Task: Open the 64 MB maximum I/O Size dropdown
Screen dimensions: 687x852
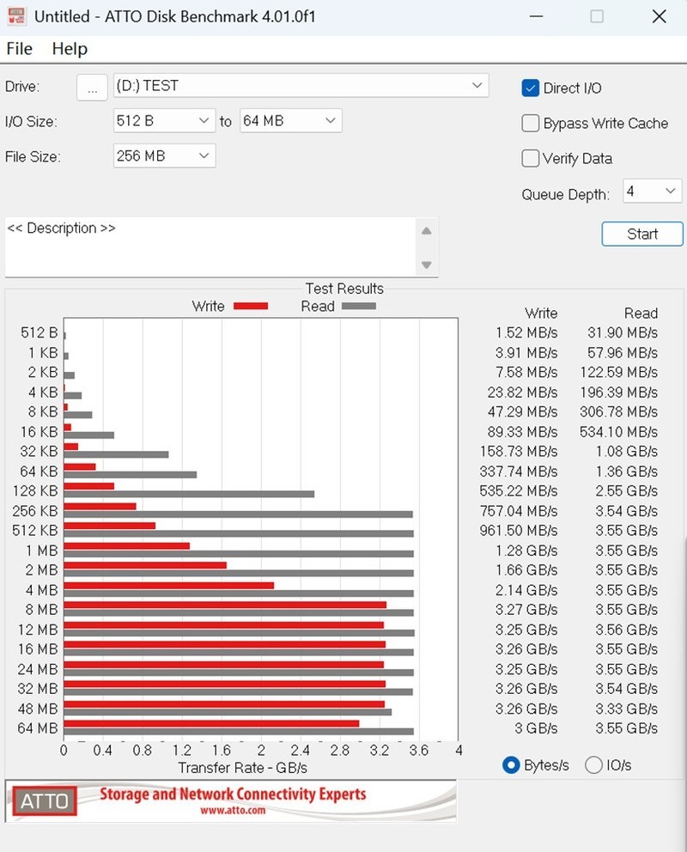Action: [x=329, y=120]
